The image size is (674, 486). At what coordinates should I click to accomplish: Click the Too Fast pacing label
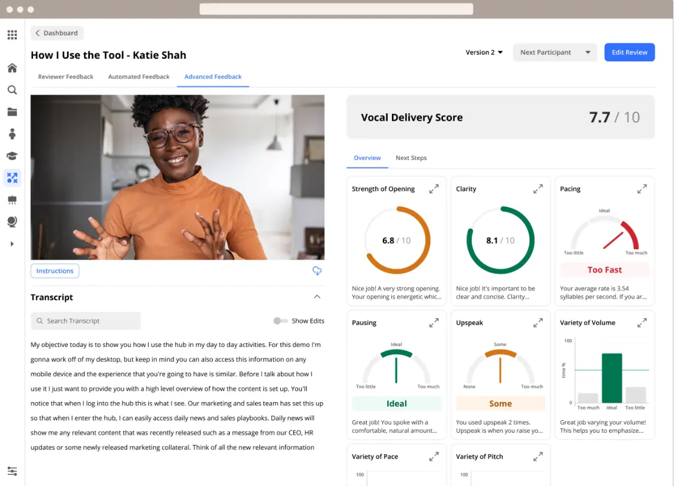(x=604, y=270)
